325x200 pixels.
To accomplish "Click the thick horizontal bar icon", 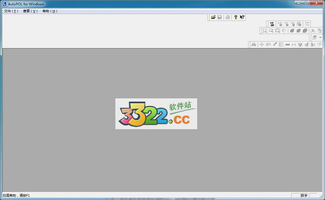I will click(x=288, y=44).
